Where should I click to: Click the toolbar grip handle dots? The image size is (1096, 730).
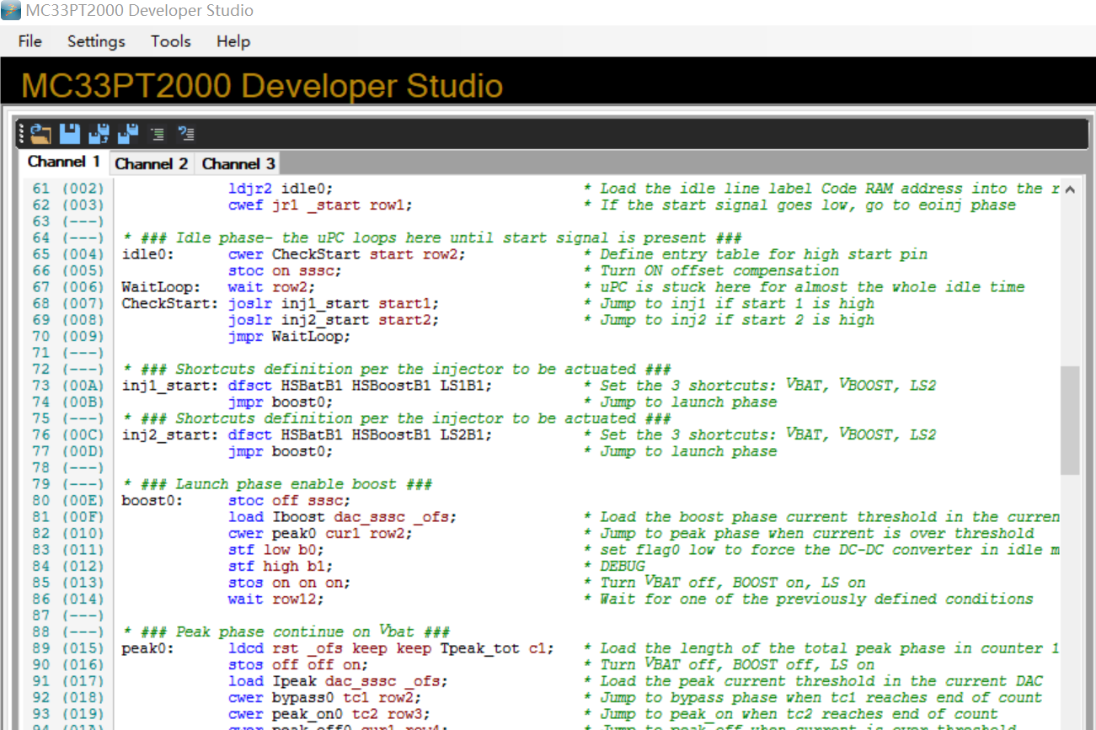tap(20, 133)
